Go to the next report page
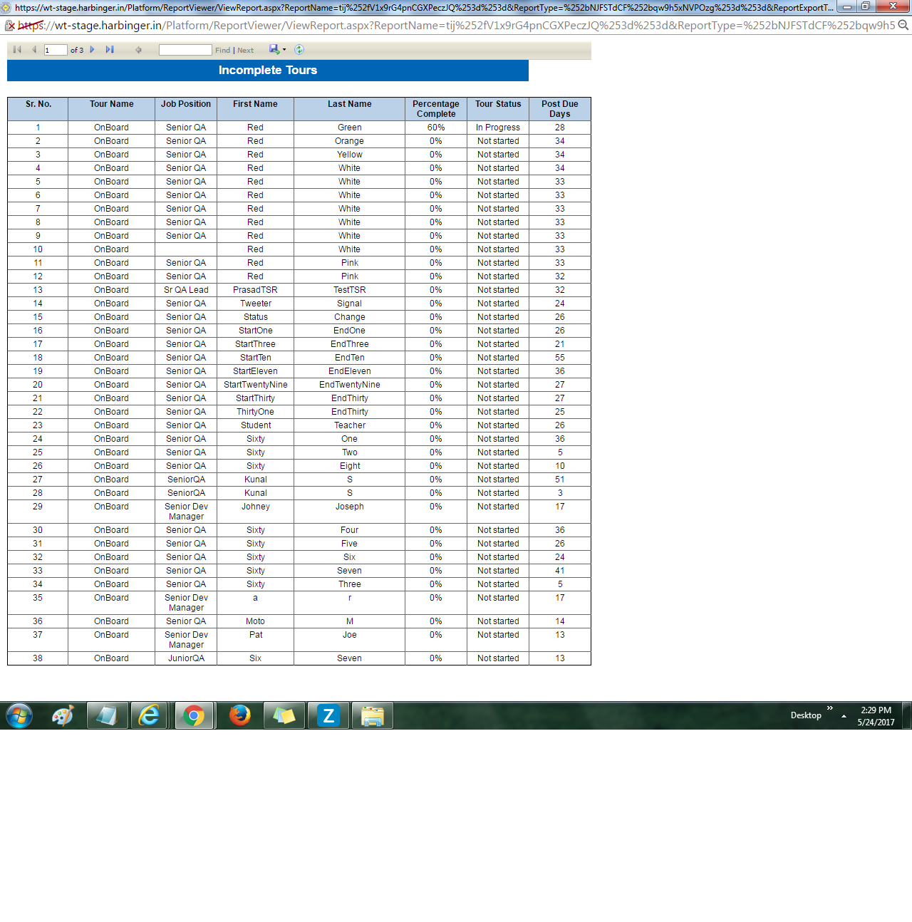Image resolution: width=912 pixels, height=922 pixels. [92, 50]
